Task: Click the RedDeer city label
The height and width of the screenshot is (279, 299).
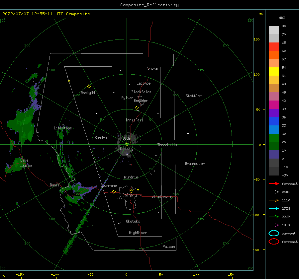Action: (x=141, y=101)
